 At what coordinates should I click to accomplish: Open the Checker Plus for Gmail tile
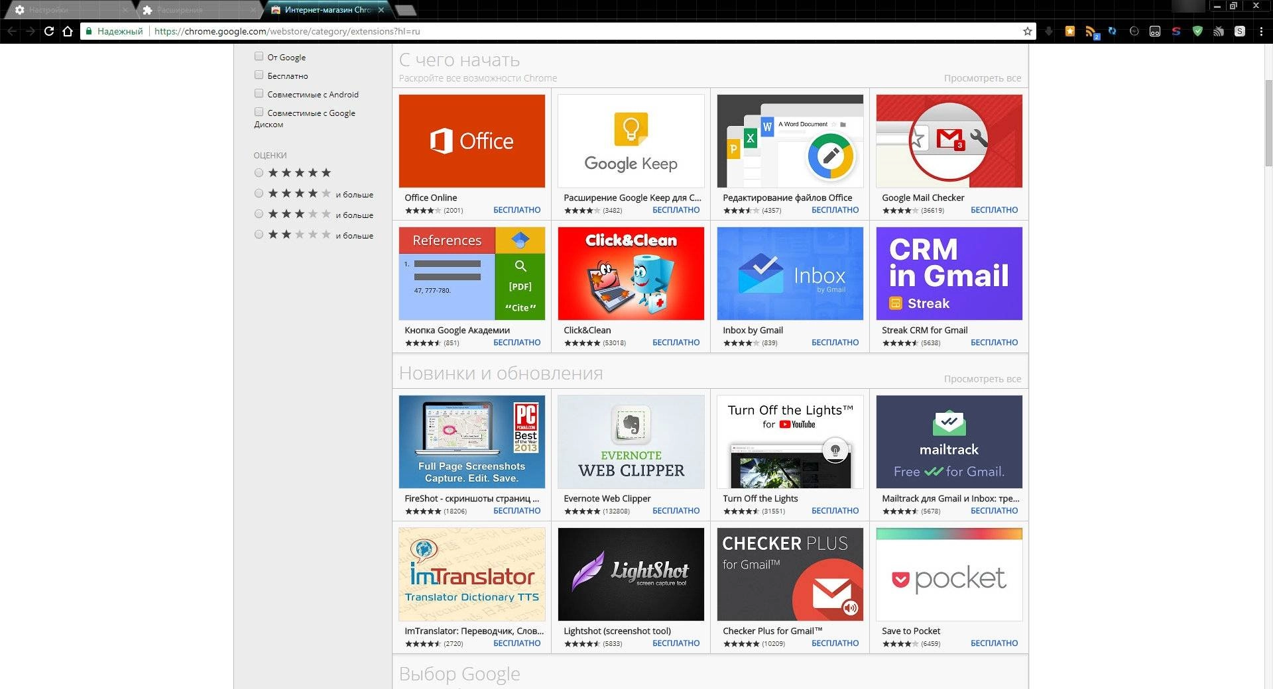coord(790,574)
